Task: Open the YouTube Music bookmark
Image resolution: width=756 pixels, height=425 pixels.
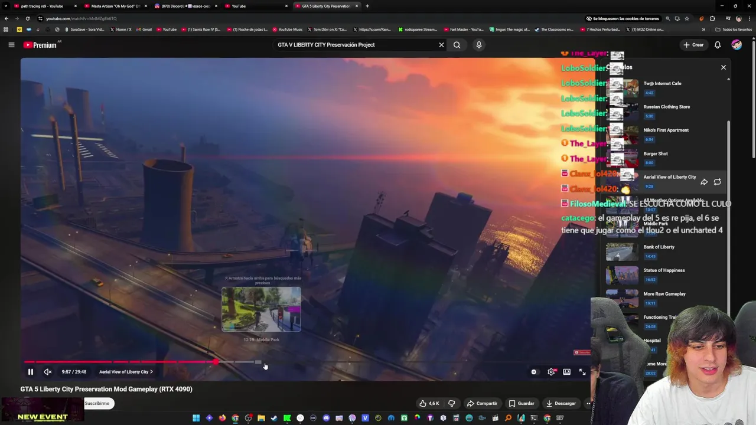Action: click(x=288, y=29)
